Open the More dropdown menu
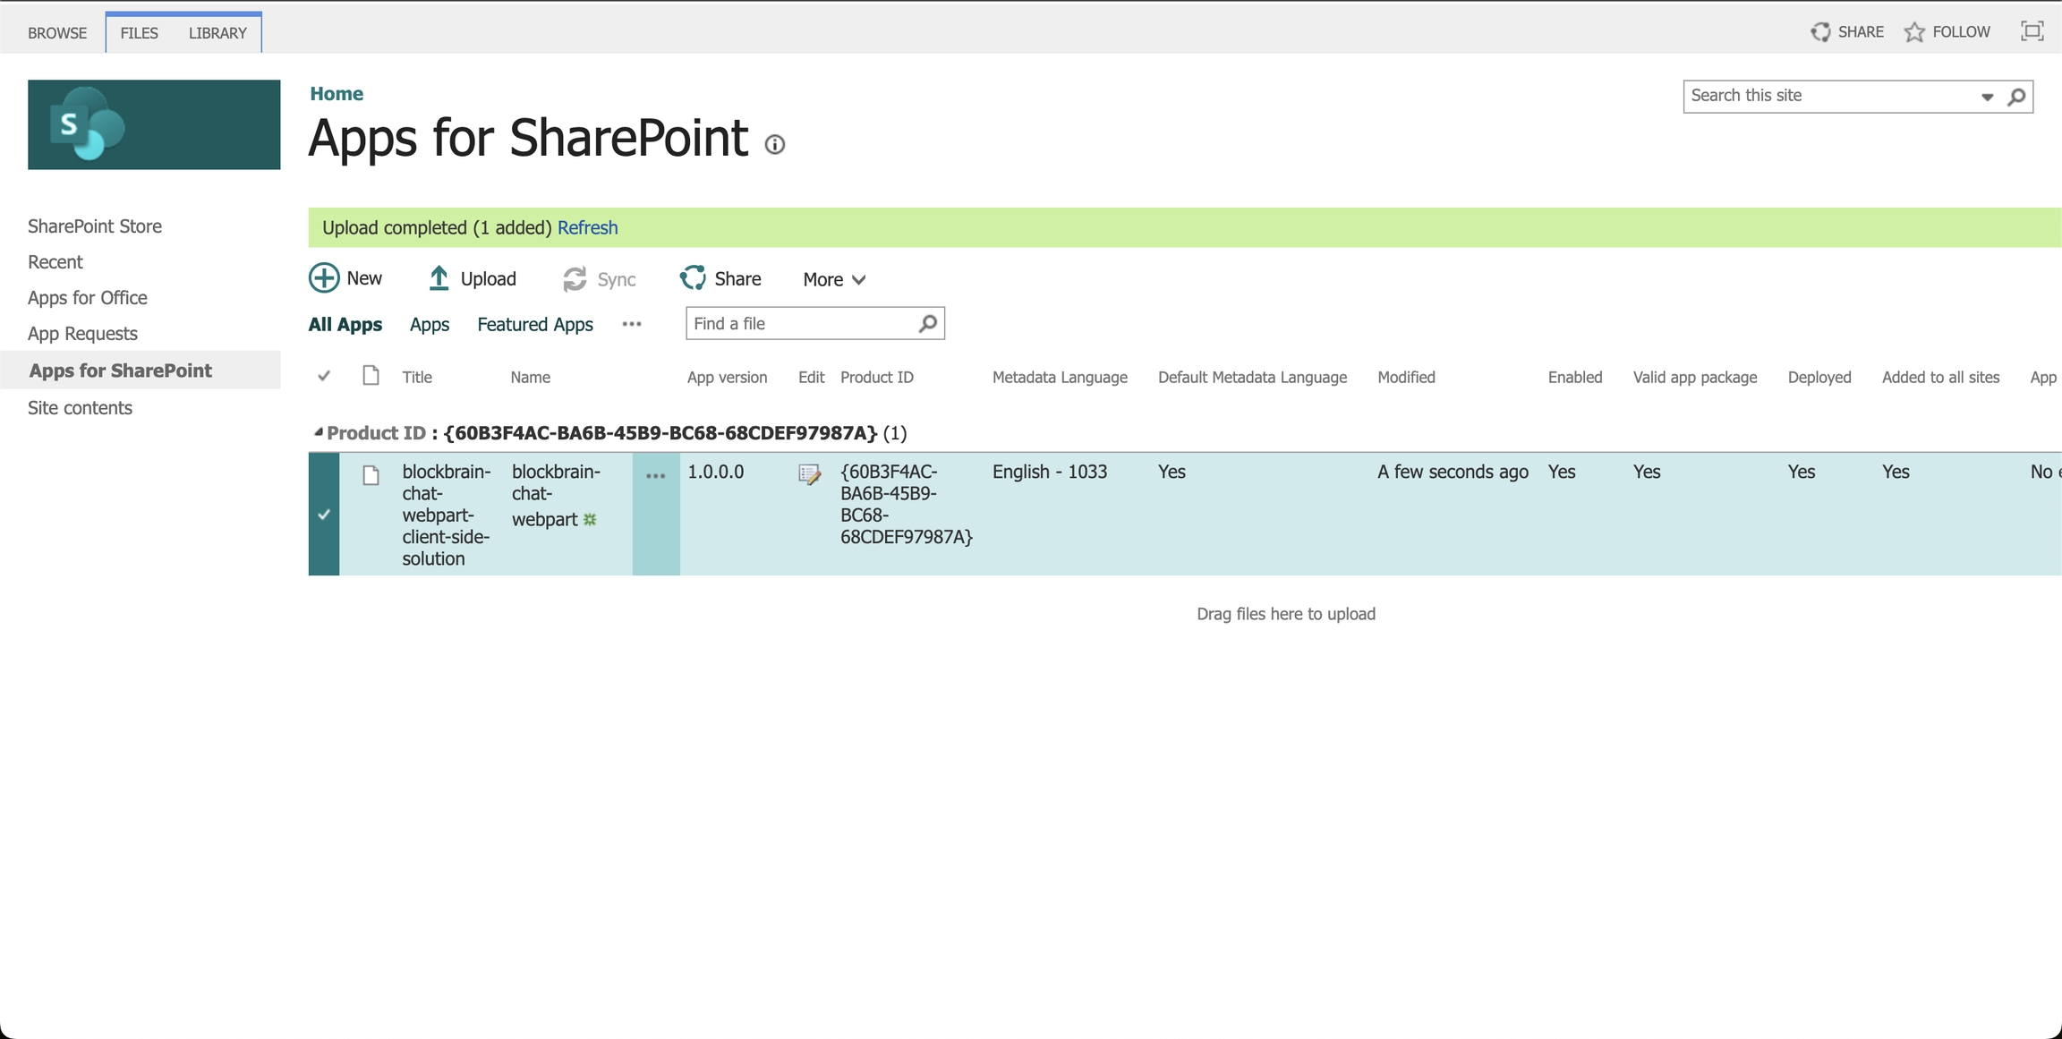The width and height of the screenshot is (2062, 1039). tap(833, 279)
